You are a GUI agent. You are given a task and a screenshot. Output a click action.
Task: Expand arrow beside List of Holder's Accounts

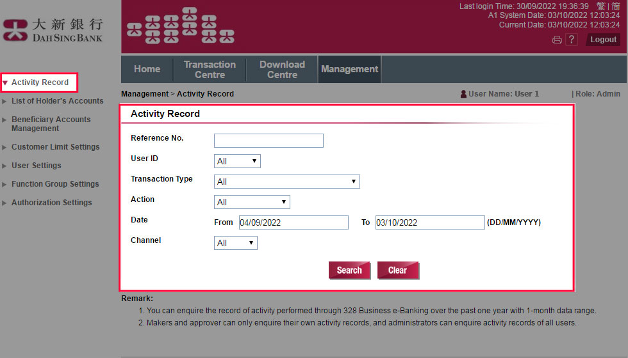point(4,102)
